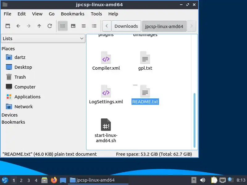Screen dimensions: 247x185
Task: Open the Bookmarks menu
Action: [73, 14]
